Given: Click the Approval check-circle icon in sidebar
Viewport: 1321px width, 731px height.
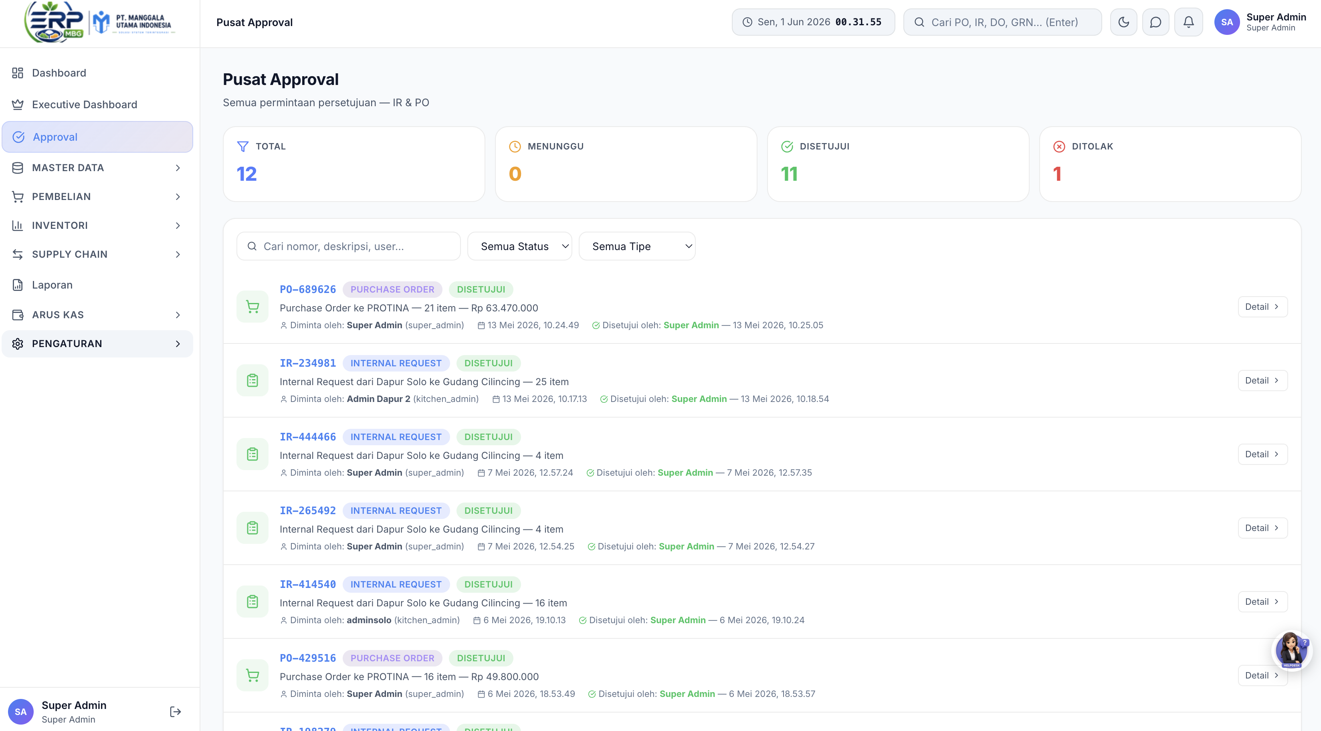Looking at the screenshot, I should coord(18,137).
